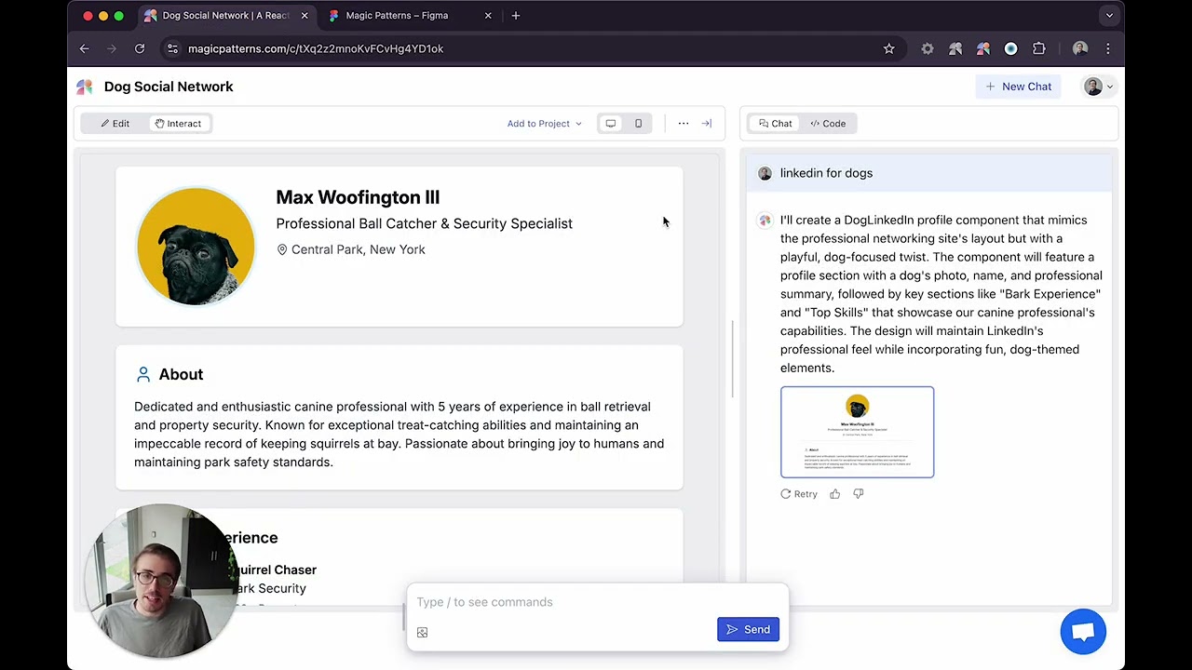This screenshot has width=1192, height=670.
Task: Open the user account avatar dropdown
Action: pyautogui.click(x=1099, y=87)
